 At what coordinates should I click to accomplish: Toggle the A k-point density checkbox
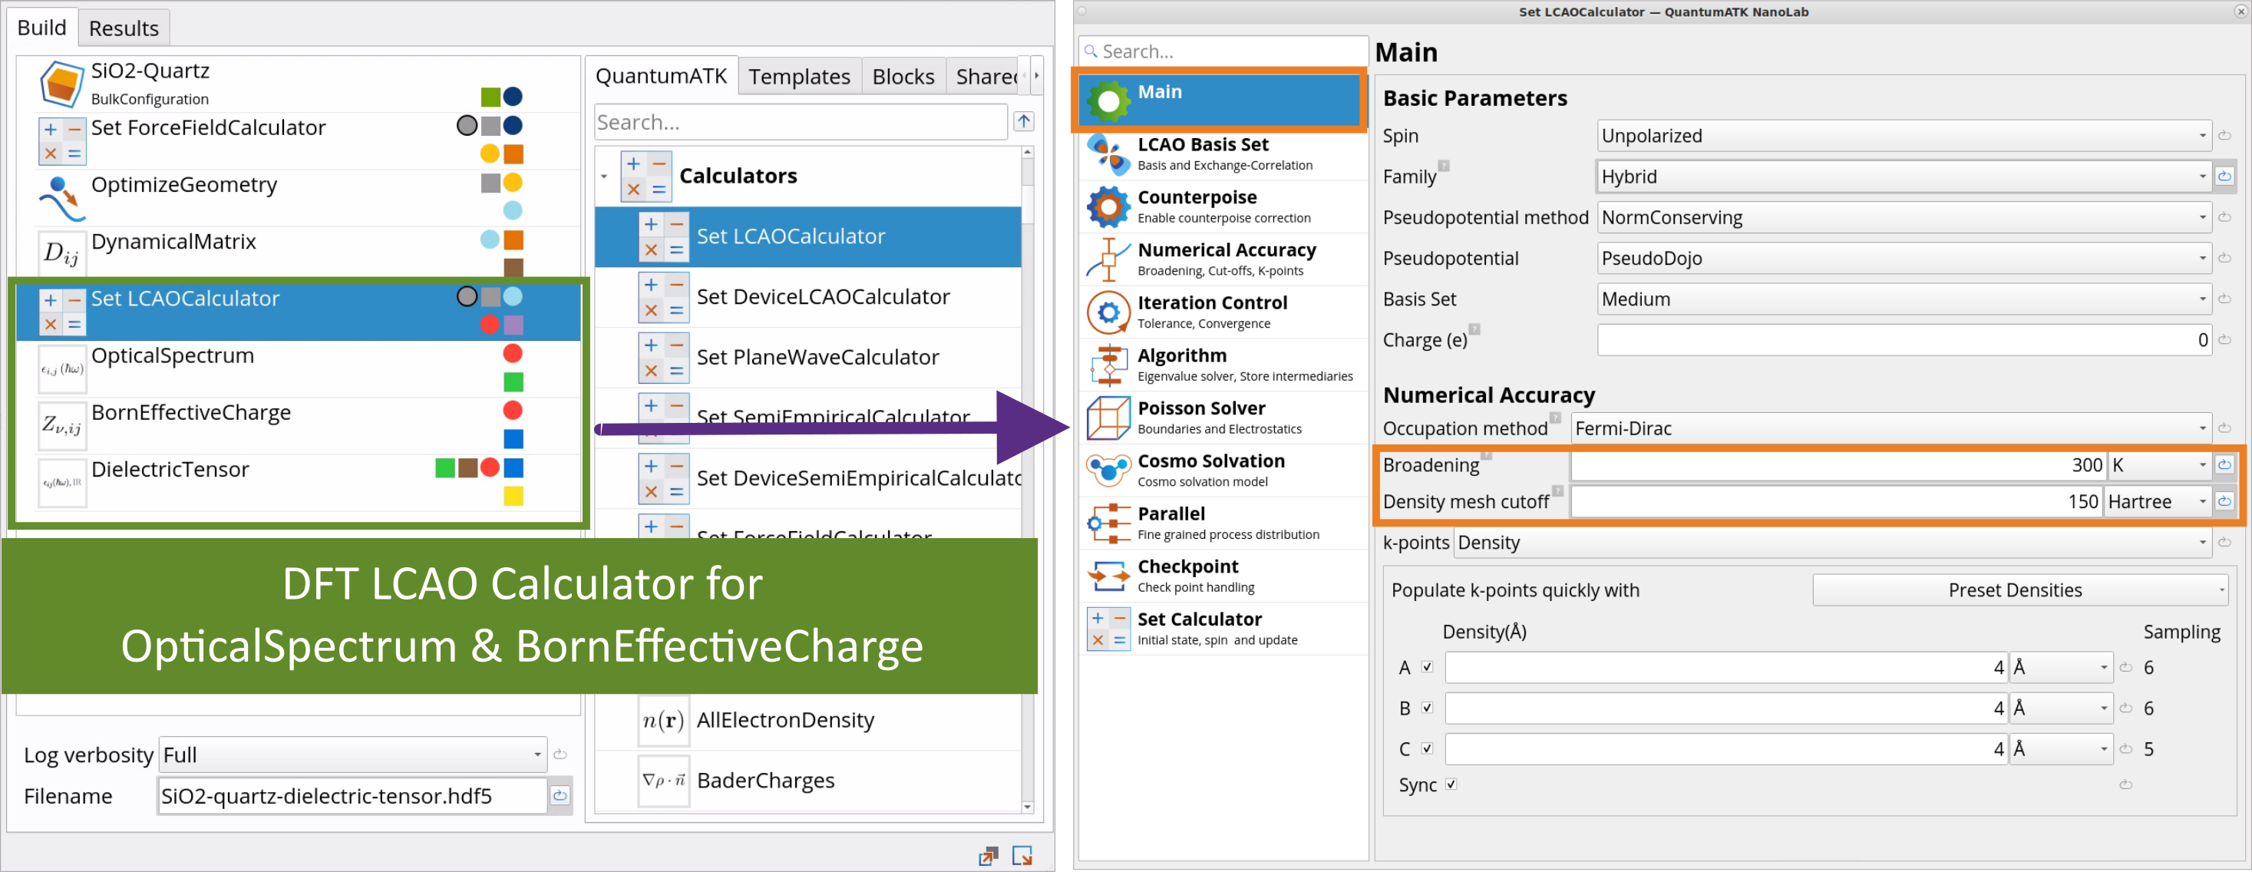pyautogui.click(x=1428, y=666)
